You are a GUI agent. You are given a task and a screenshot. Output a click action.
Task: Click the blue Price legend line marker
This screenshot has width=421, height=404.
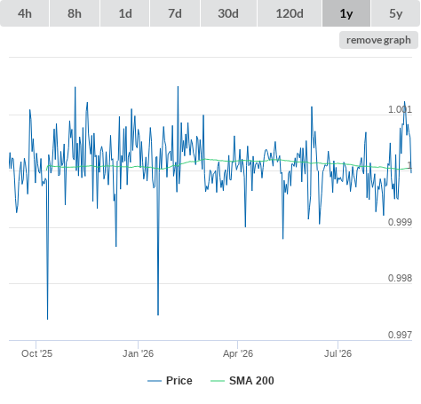tap(155, 381)
